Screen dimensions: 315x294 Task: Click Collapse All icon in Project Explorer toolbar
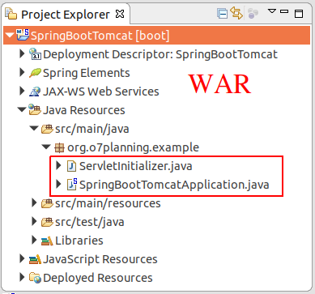pos(222,14)
